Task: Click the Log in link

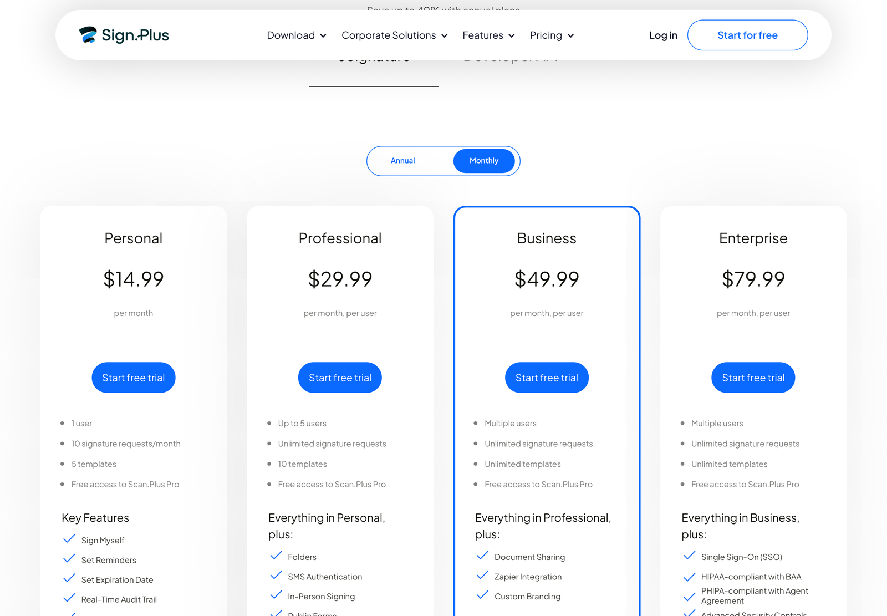Action: point(663,35)
